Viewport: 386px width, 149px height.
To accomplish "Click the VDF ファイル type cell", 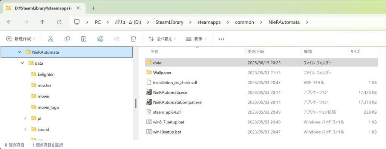I will 314,83.
